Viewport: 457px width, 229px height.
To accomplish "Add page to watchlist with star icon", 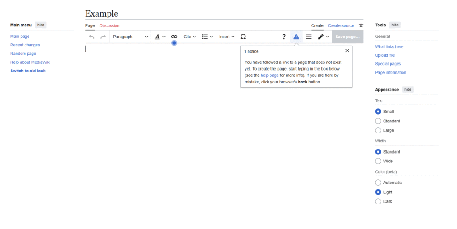I will coord(361,25).
